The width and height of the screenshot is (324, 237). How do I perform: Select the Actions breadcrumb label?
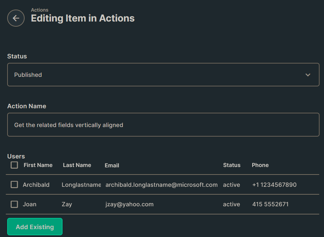[x=40, y=10]
